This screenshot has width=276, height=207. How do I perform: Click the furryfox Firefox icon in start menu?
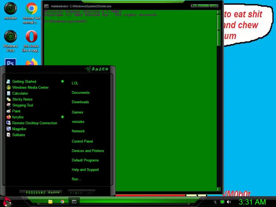coord(8,117)
